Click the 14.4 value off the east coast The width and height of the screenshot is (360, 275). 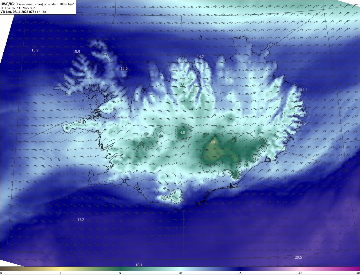(304, 90)
